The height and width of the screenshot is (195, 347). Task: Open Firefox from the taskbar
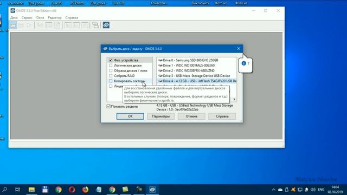tap(85, 190)
